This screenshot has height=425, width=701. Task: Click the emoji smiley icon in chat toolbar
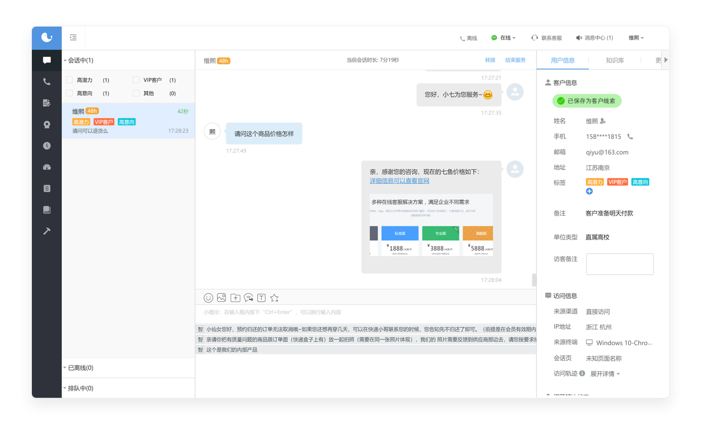pos(209,298)
